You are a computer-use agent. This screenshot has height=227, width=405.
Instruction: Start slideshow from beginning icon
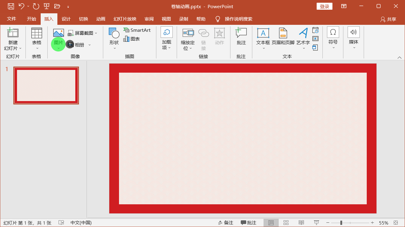pyautogui.click(x=46, y=6)
